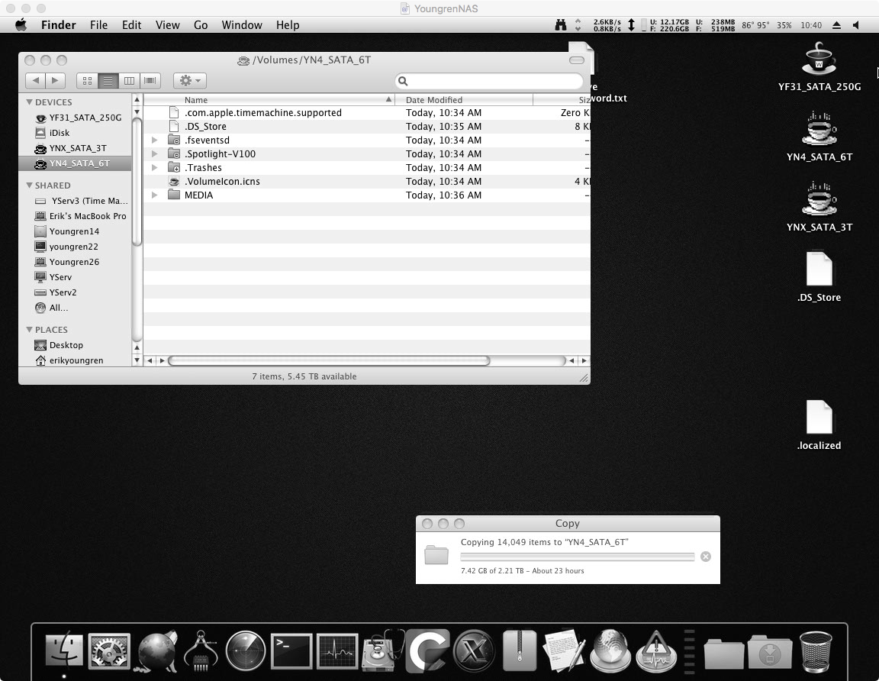
Task: Select the .VolumeIcon.icns file row
Action: coord(366,181)
